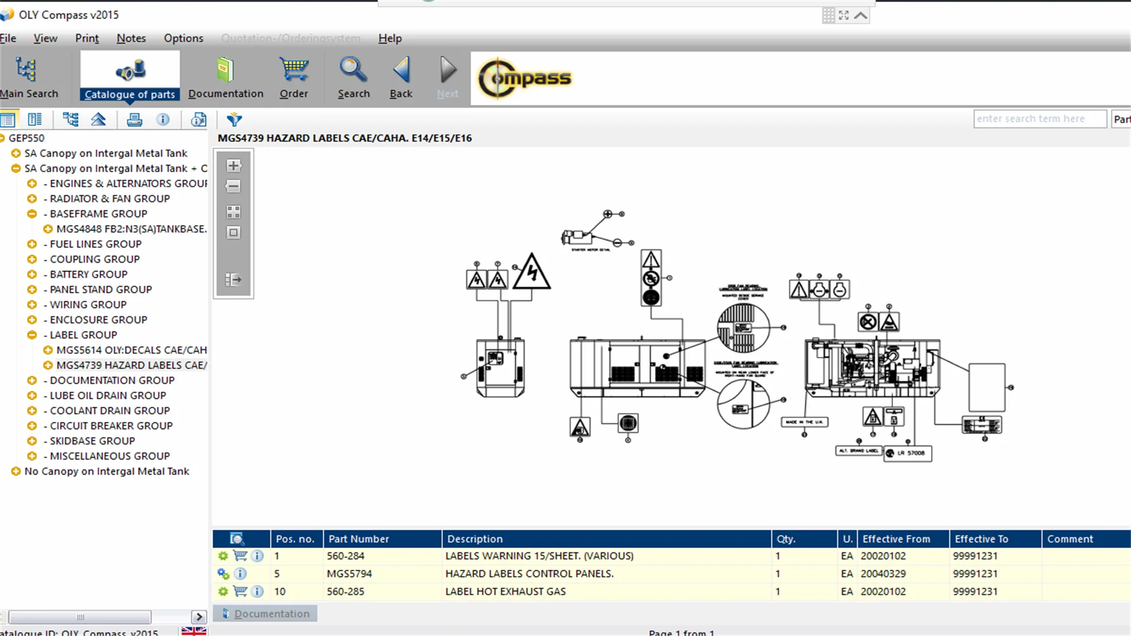Click the Documentation button below parts table

point(265,614)
